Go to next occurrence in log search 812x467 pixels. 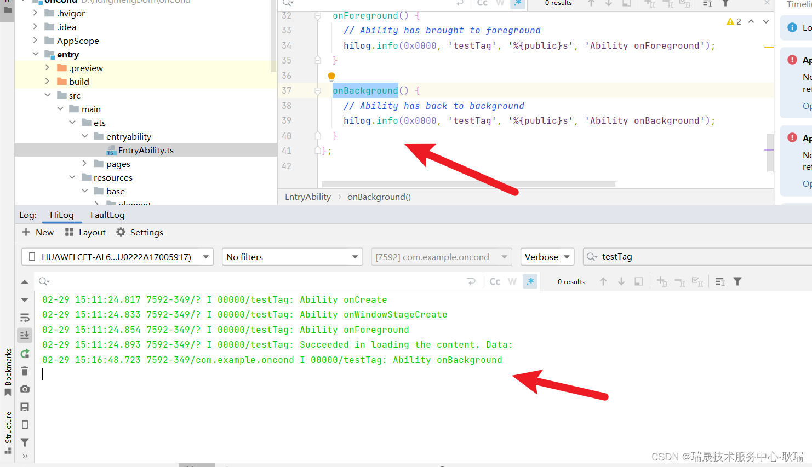click(621, 281)
